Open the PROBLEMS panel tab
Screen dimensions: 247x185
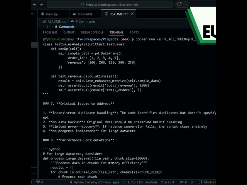tap(50, 32)
